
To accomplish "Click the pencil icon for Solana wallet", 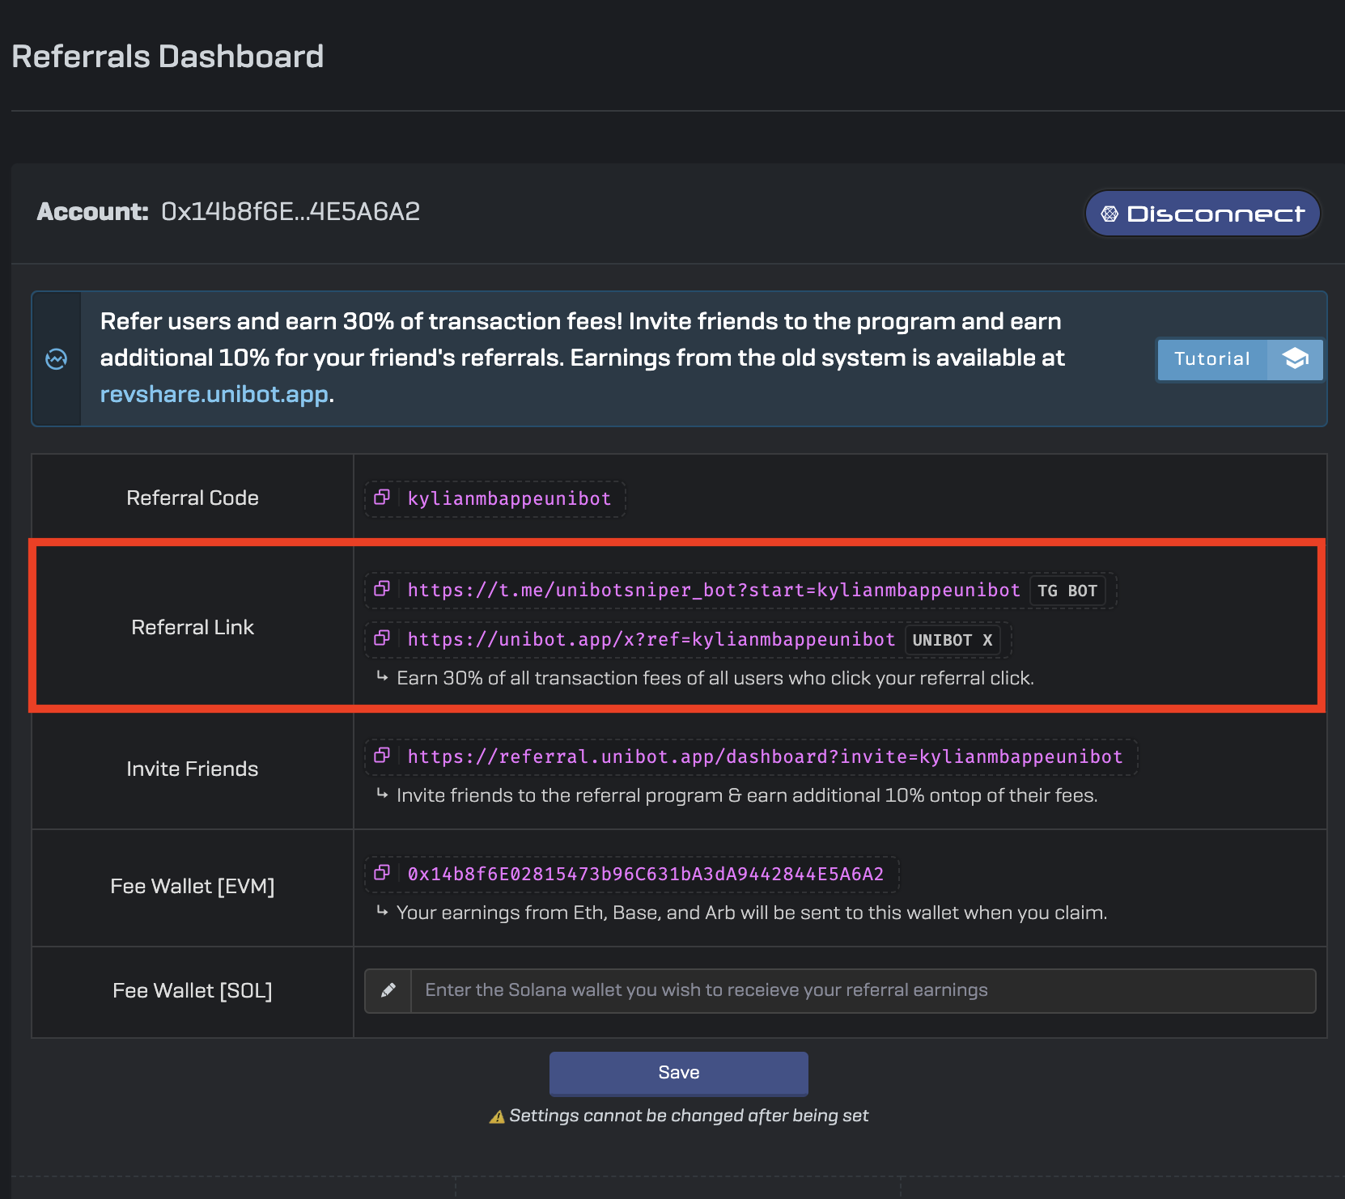I will (388, 991).
